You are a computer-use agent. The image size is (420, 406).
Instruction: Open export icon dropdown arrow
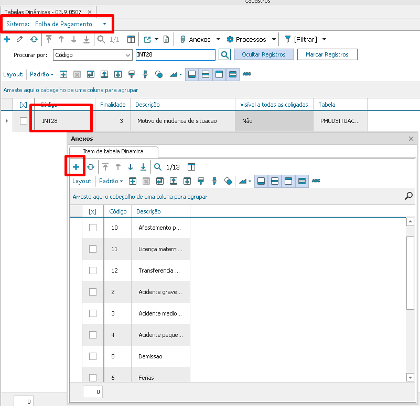[x=157, y=40]
